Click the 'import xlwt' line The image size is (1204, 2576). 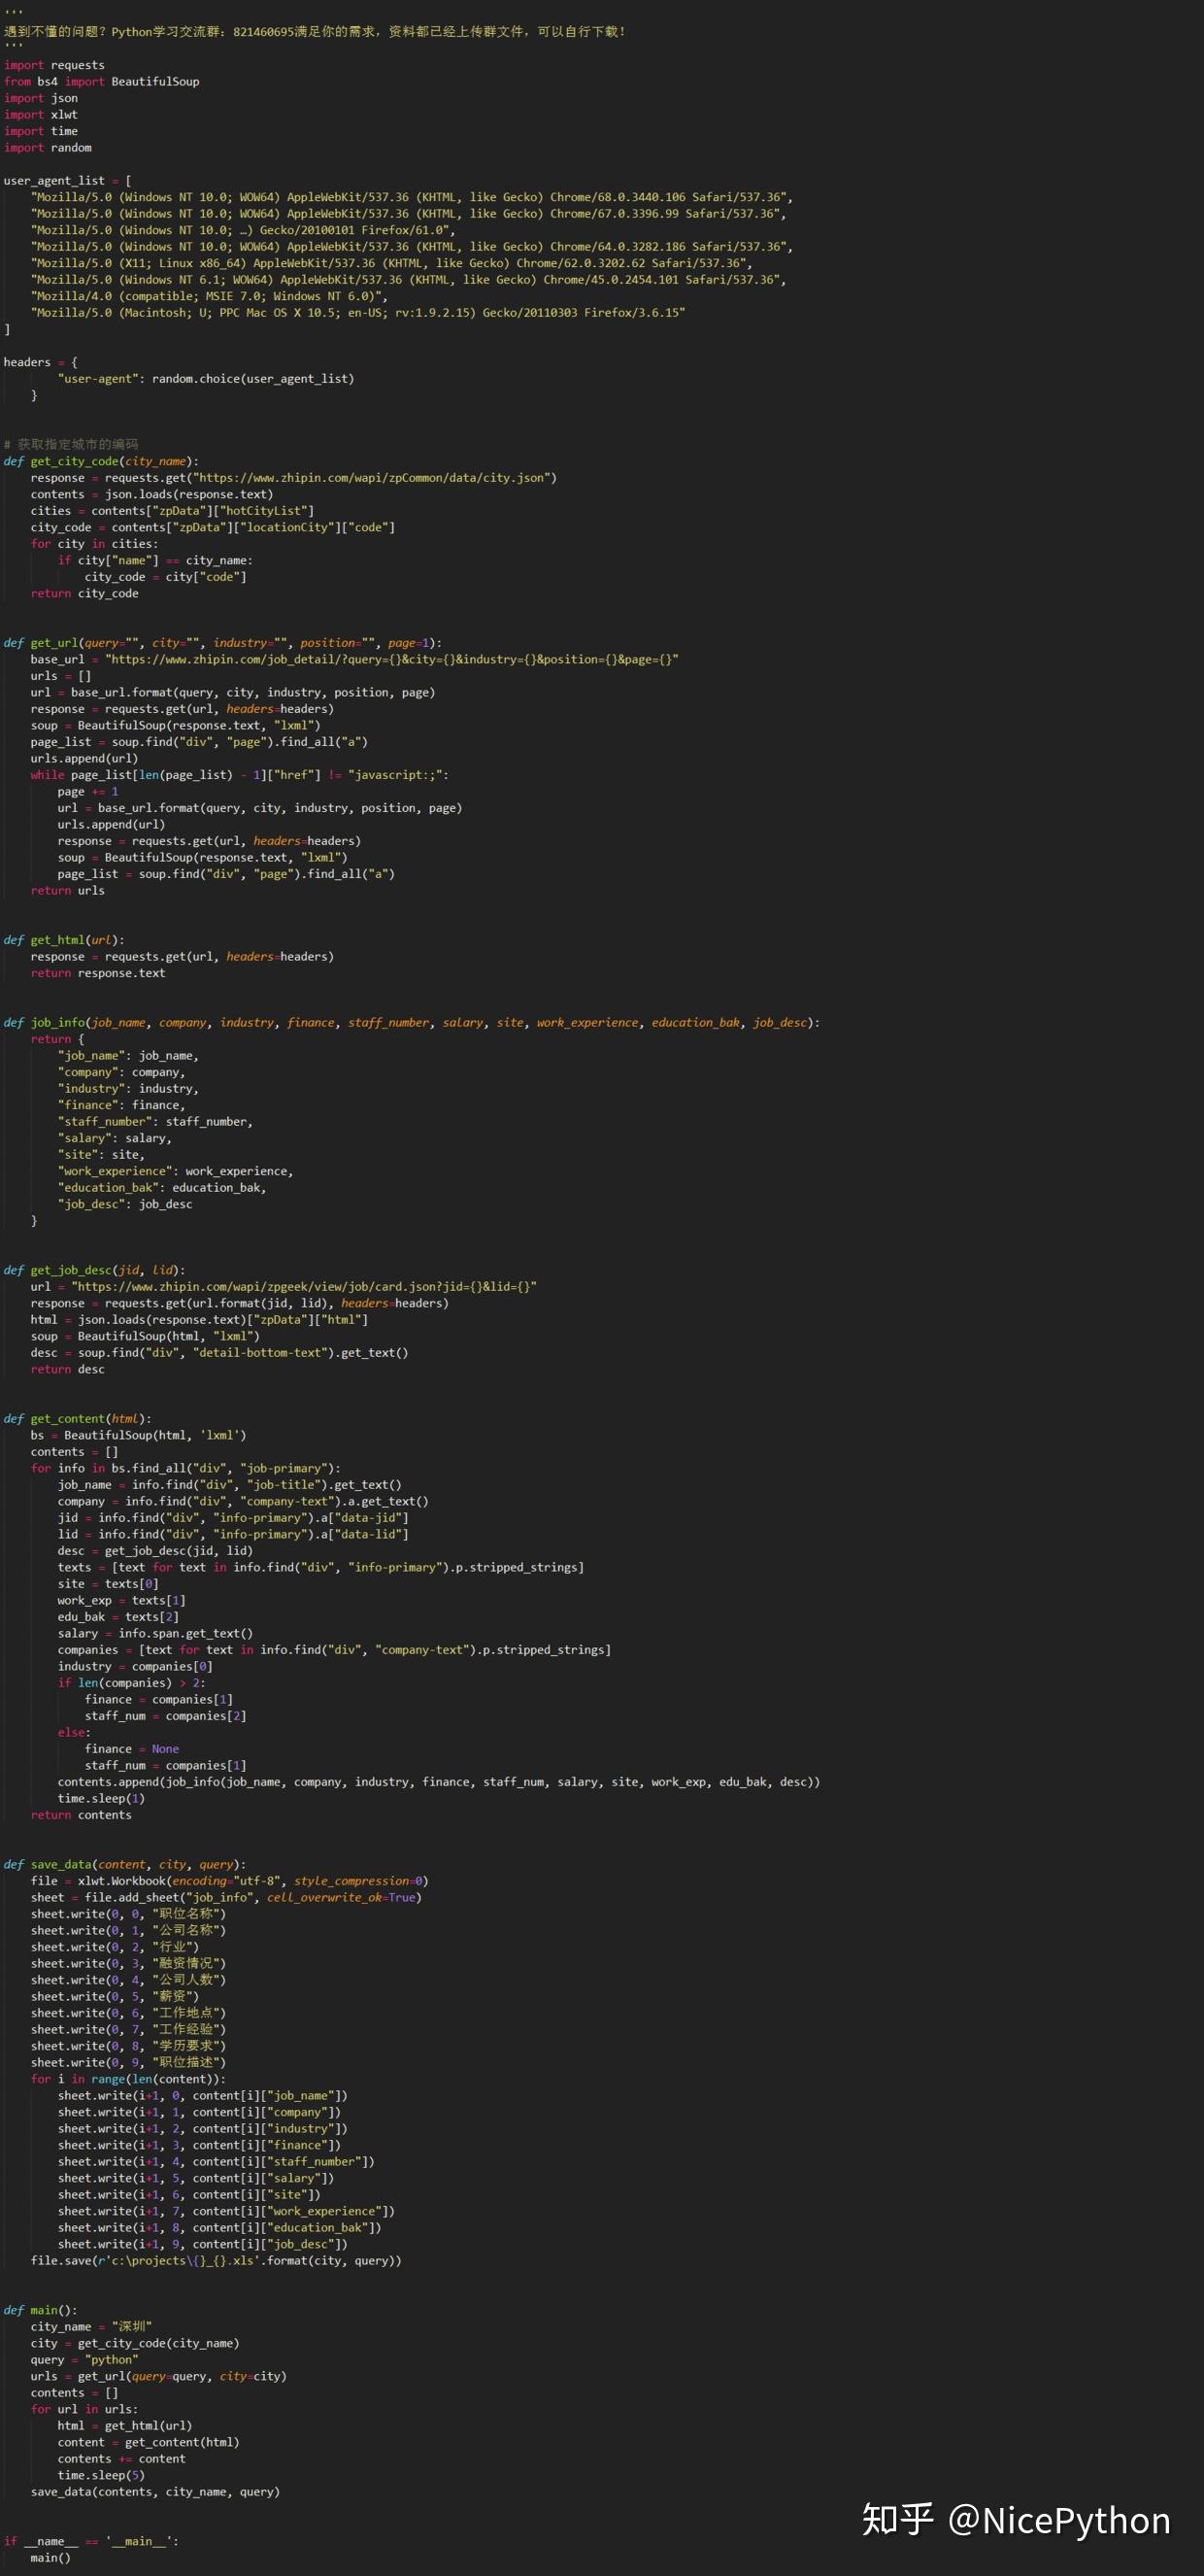[x=40, y=115]
